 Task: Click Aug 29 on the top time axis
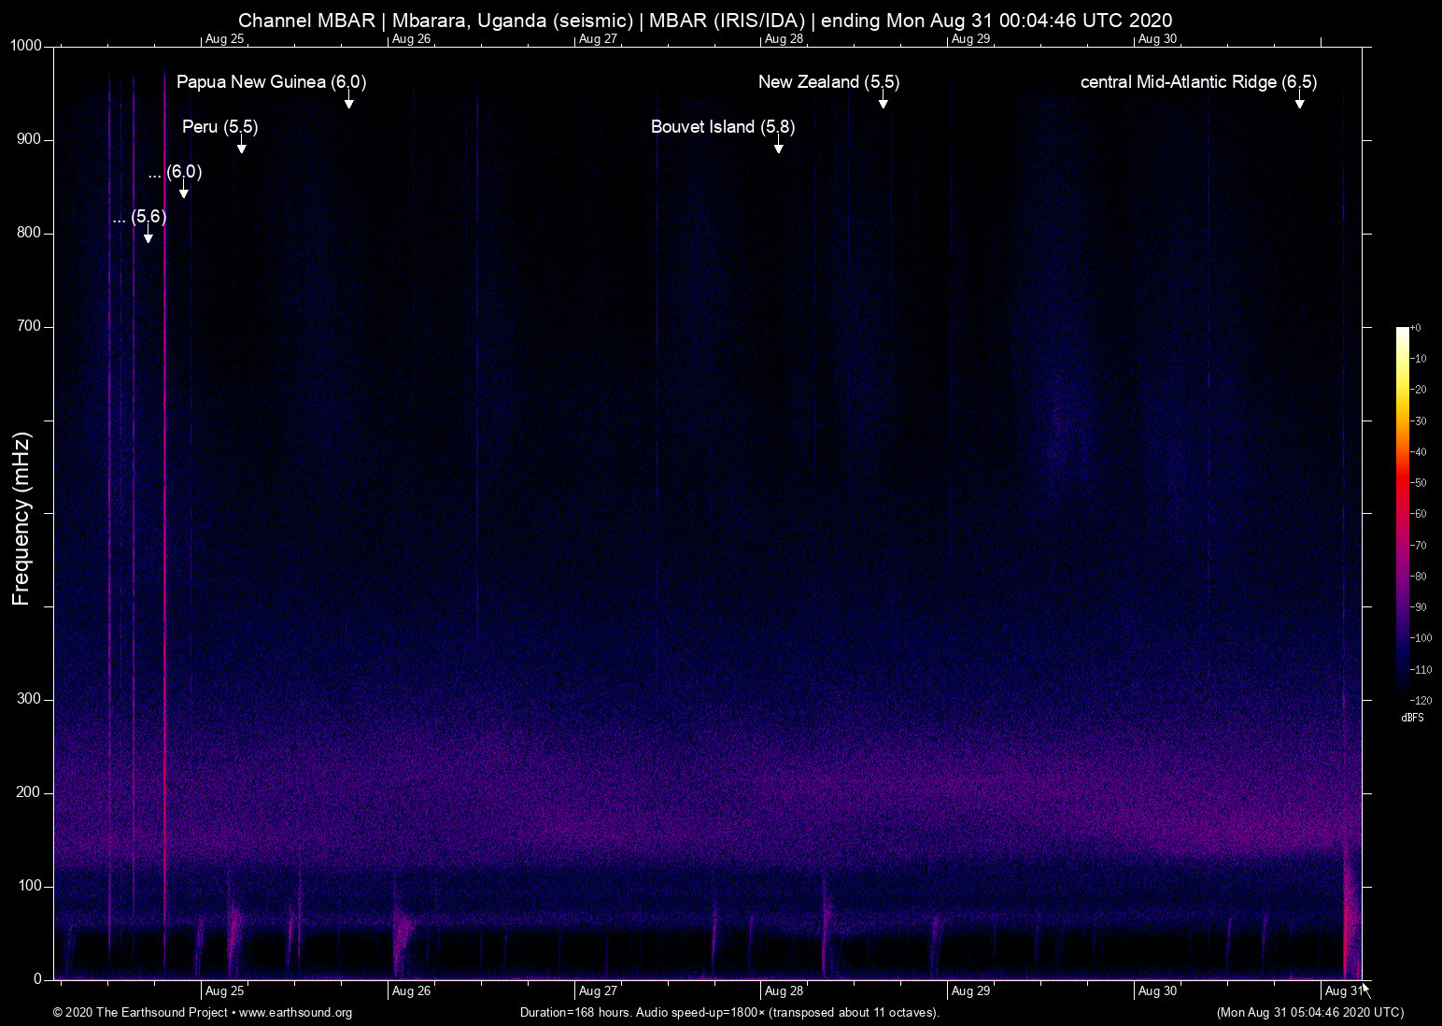coord(970,39)
